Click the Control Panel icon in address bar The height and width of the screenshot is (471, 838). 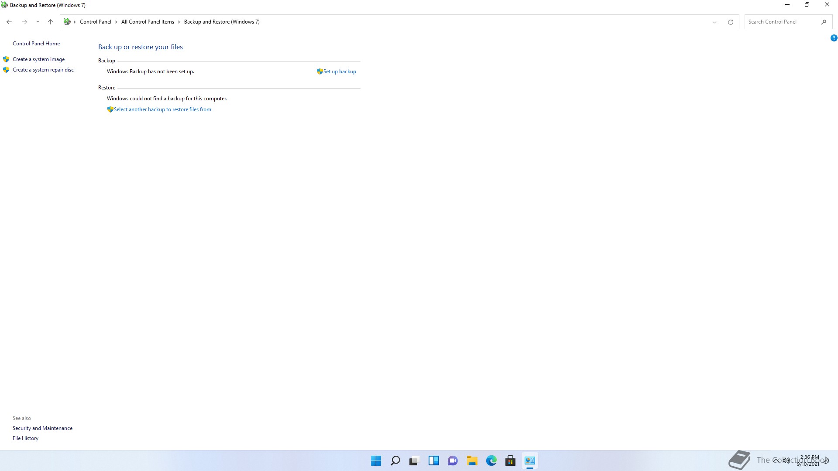67,22
